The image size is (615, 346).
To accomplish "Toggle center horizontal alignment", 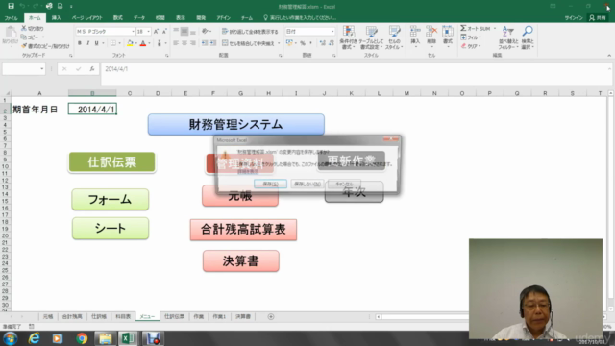I will click(x=184, y=43).
